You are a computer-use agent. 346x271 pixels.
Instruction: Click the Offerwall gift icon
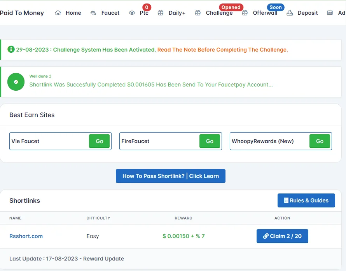[245, 13]
